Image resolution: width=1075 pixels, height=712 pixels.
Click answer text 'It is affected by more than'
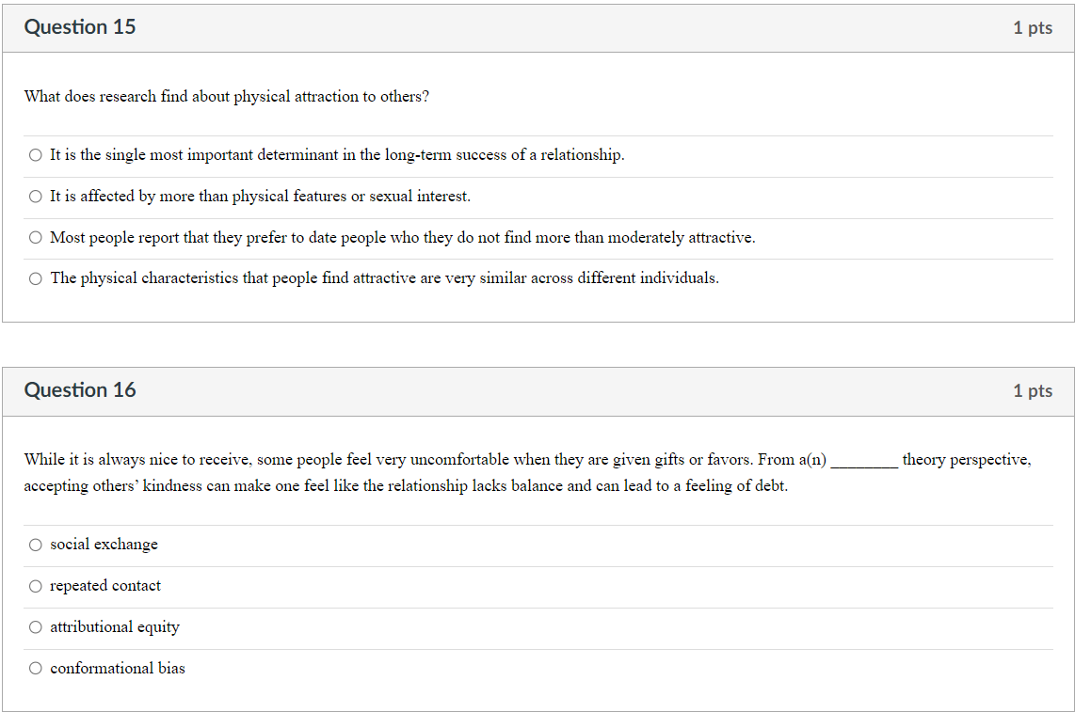click(260, 197)
